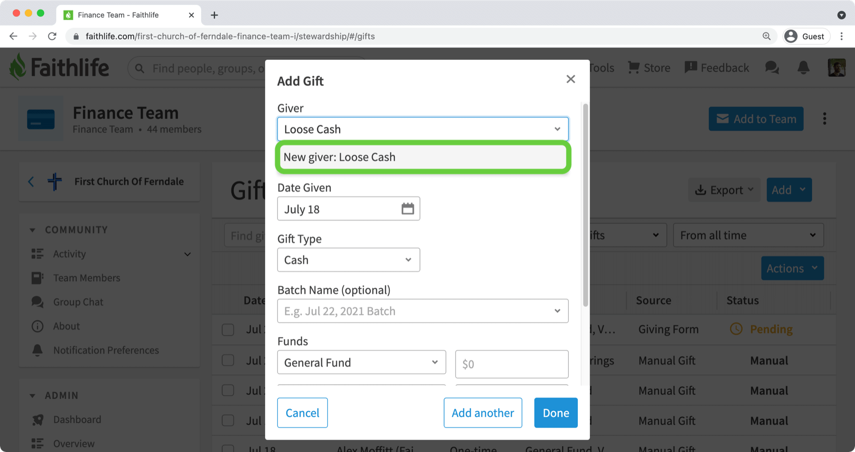Open the Guest profile button
855x452 pixels.
pyautogui.click(x=806, y=36)
